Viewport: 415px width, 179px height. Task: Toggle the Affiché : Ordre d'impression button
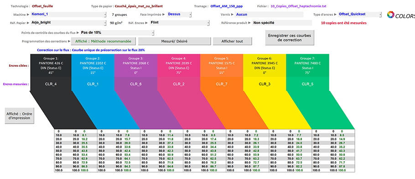(x=19, y=116)
